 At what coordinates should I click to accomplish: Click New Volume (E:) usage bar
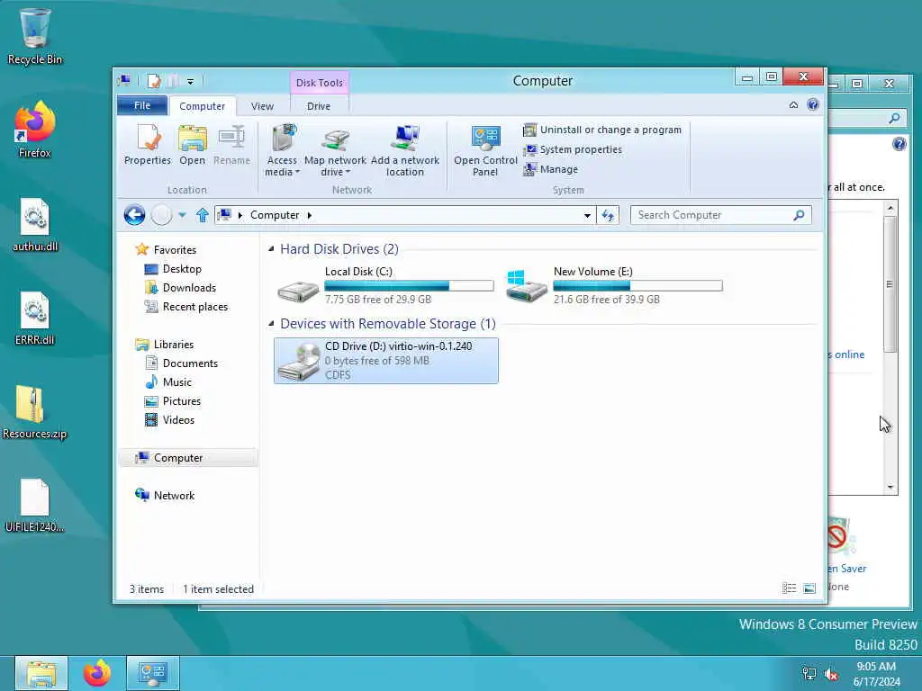(x=637, y=286)
